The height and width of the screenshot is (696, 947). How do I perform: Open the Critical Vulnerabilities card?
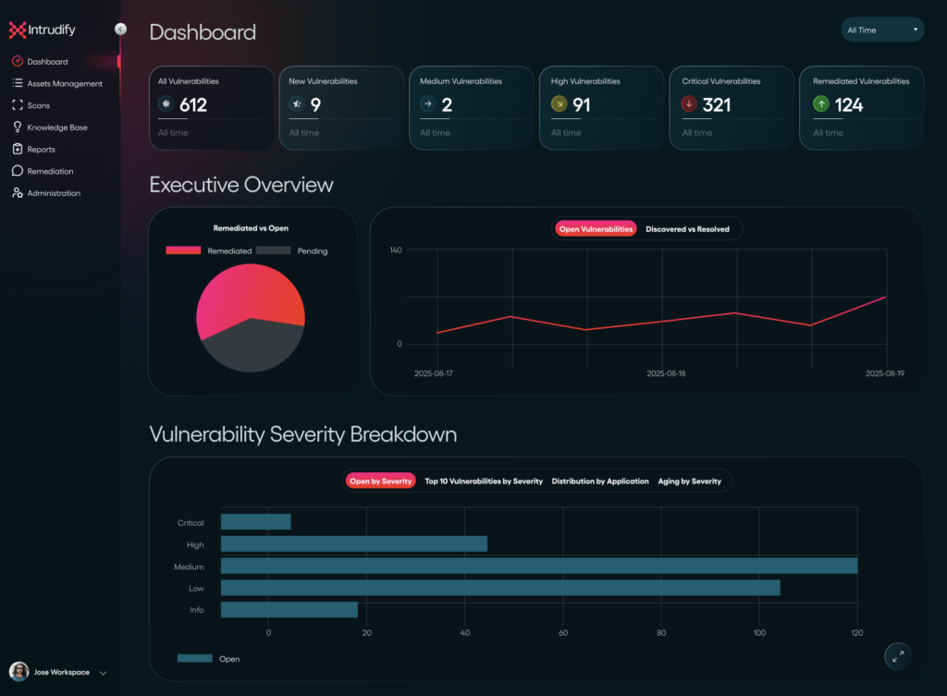tap(731, 107)
